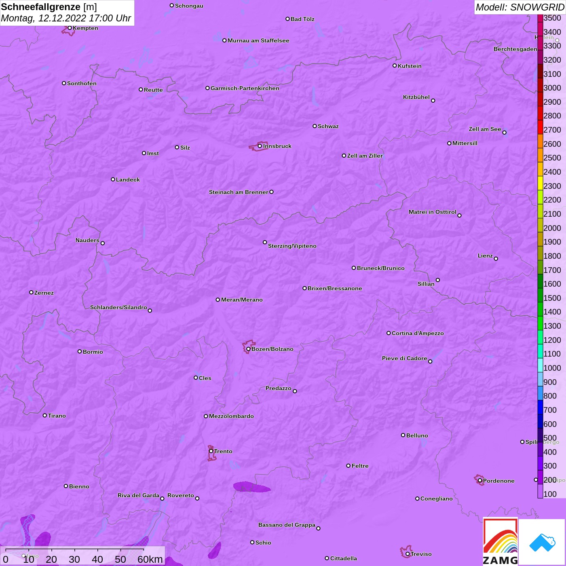Click the "Schlanders/Silandro" label
Viewport: 566px width, 566px height.
pos(118,307)
